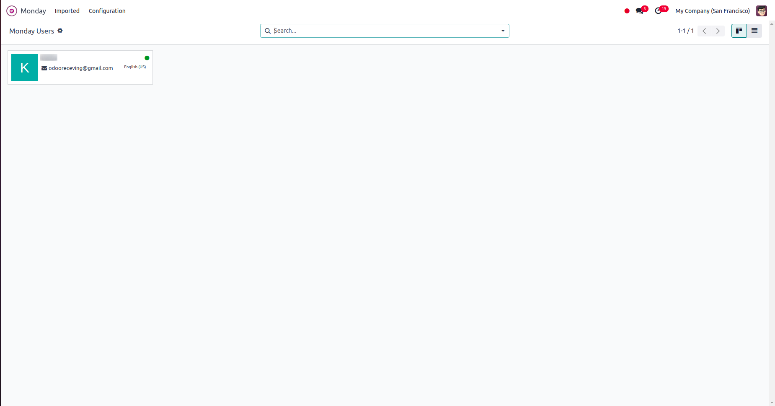Open the user avatar menu
Screen dimensions: 775x406
click(x=762, y=11)
